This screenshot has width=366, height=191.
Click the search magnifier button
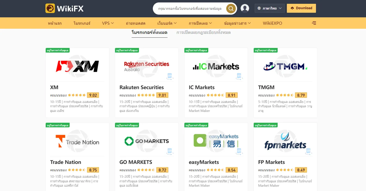[x=231, y=9]
